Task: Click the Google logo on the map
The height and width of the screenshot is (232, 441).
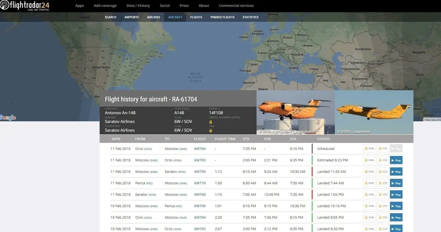Action: tap(8, 118)
